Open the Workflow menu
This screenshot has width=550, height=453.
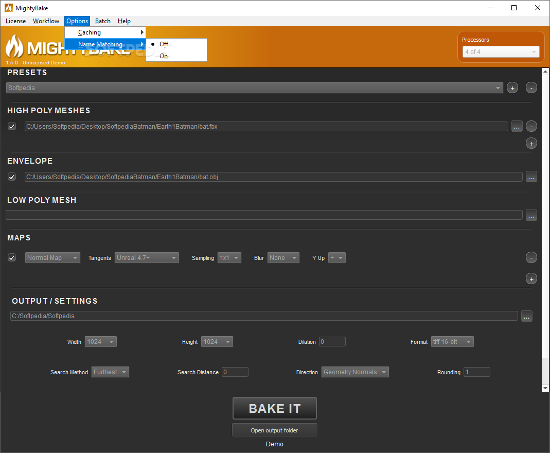(46, 21)
